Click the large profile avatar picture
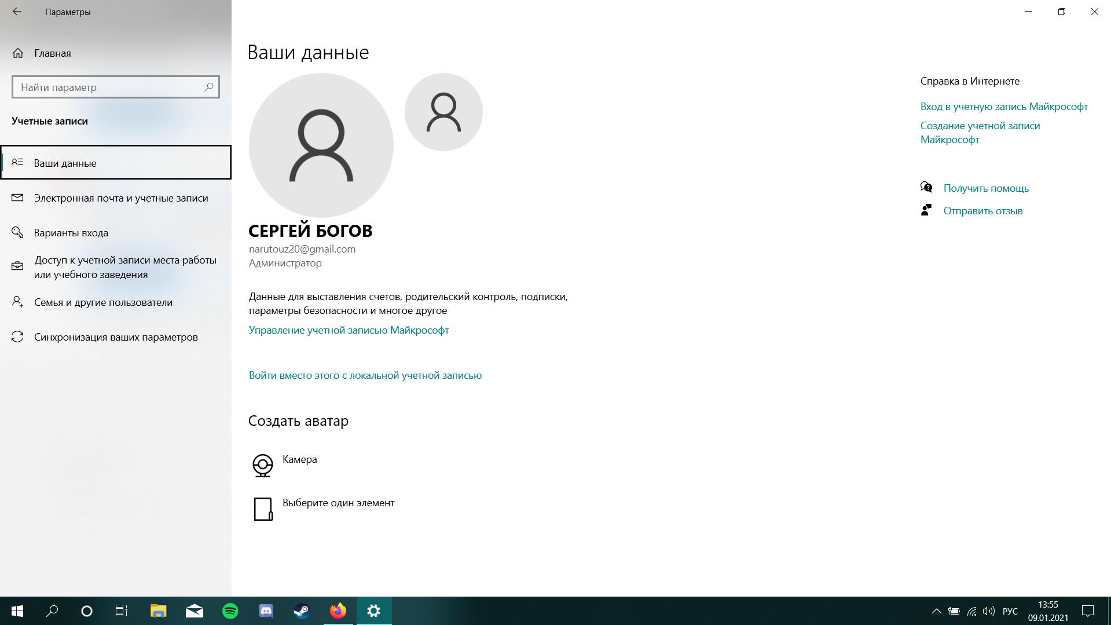The height and width of the screenshot is (625, 1111). coord(321,145)
